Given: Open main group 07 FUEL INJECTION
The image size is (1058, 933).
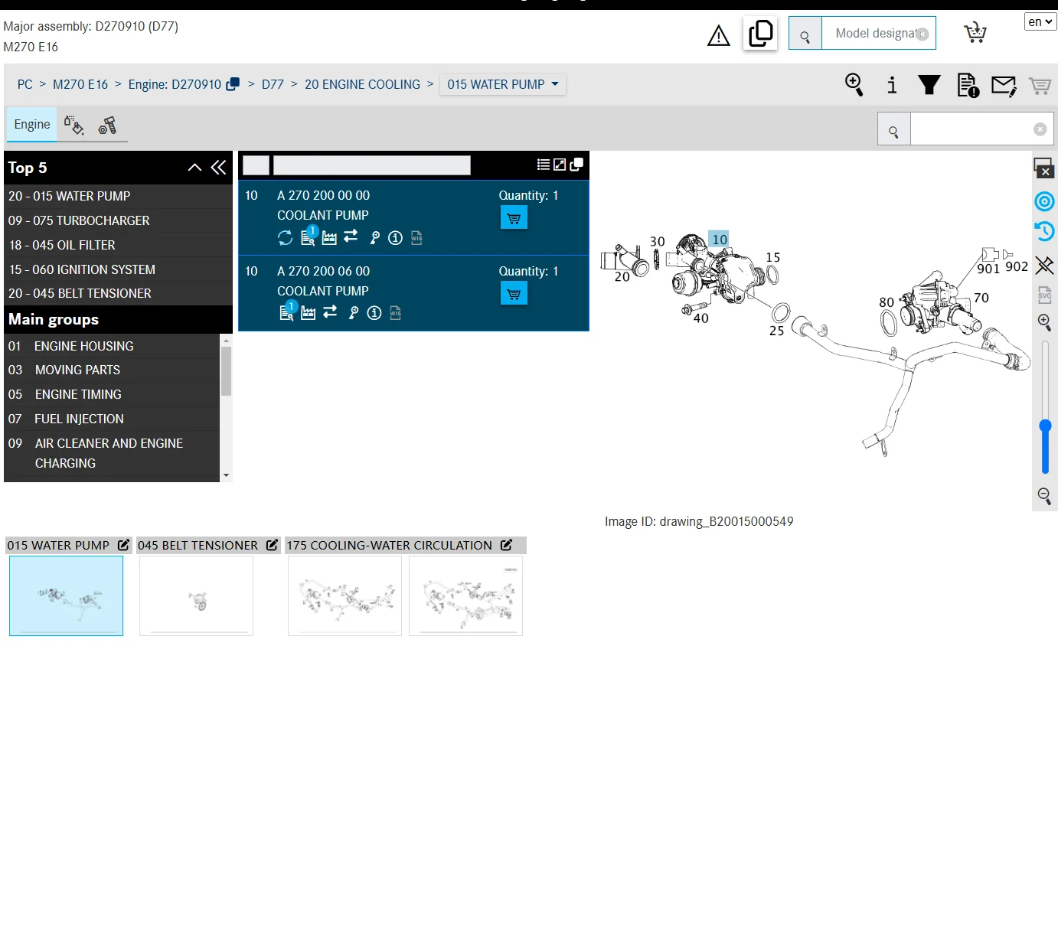Looking at the screenshot, I should 112,419.
